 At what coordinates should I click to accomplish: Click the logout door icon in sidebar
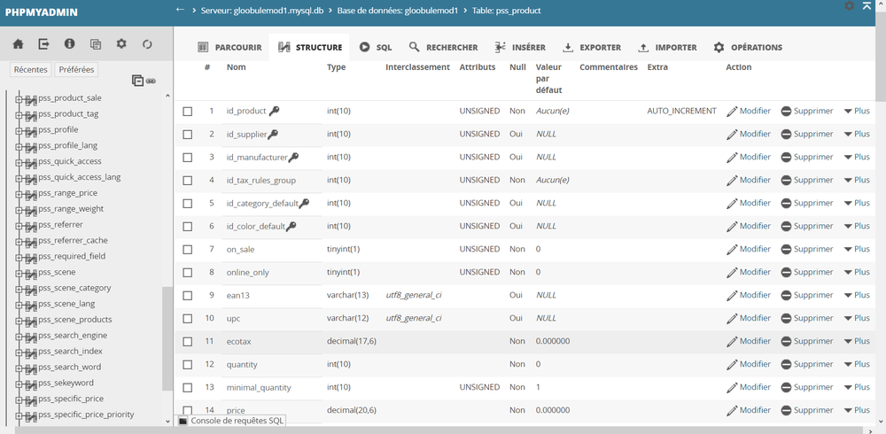[44, 44]
